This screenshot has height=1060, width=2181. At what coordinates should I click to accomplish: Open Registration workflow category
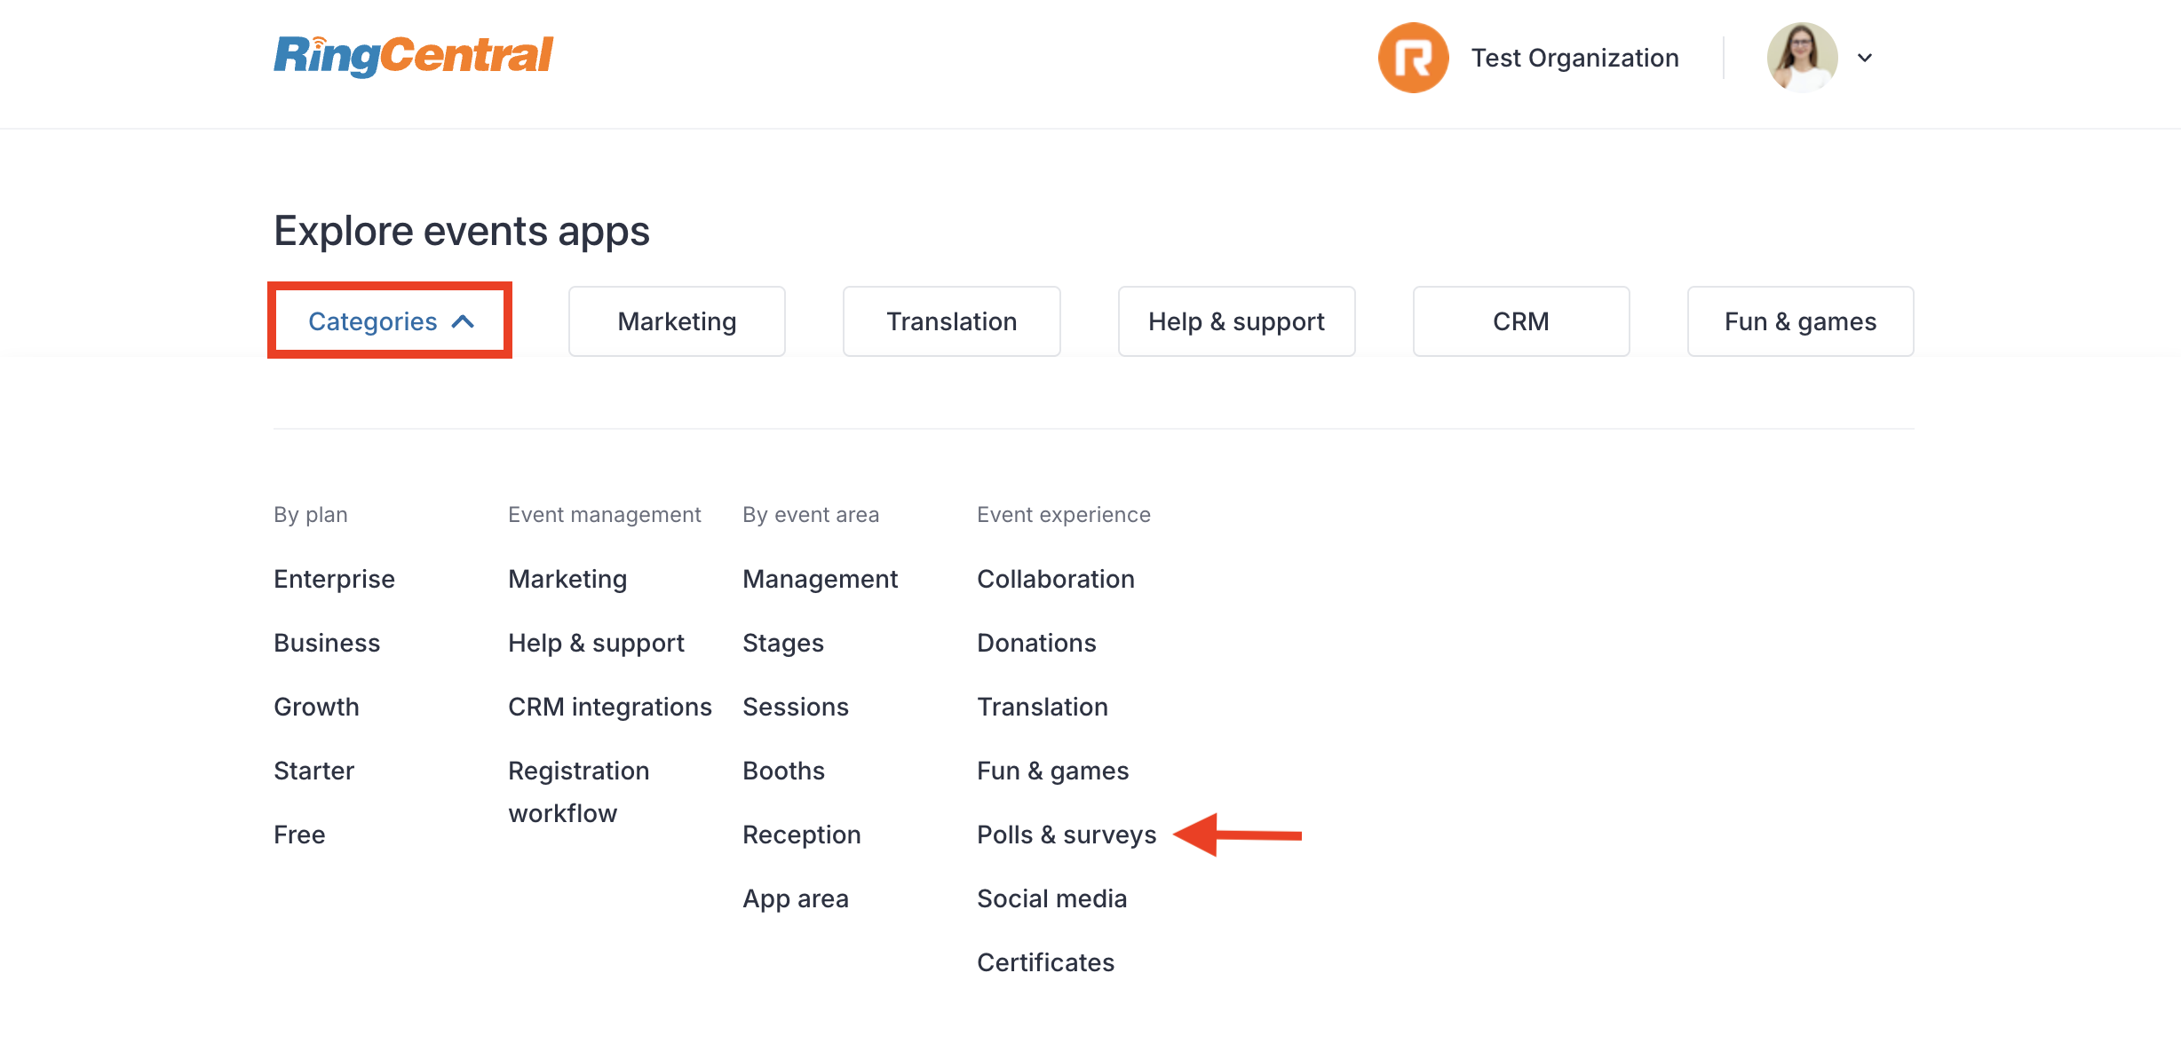(x=579, y=792)
